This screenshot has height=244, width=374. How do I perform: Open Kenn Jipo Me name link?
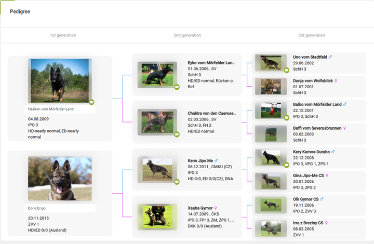click(x=201, y=160)
